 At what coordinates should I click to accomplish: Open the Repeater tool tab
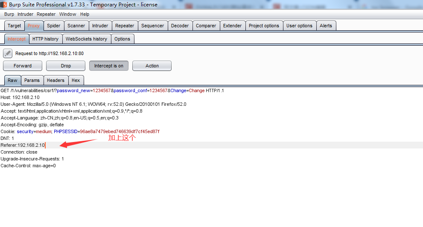pos(125,26)
